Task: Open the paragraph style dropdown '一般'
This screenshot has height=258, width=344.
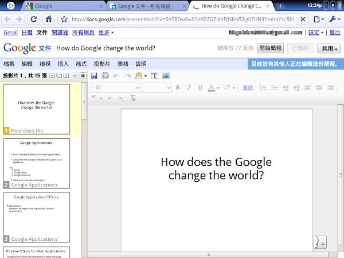Action: coord(115,88)
